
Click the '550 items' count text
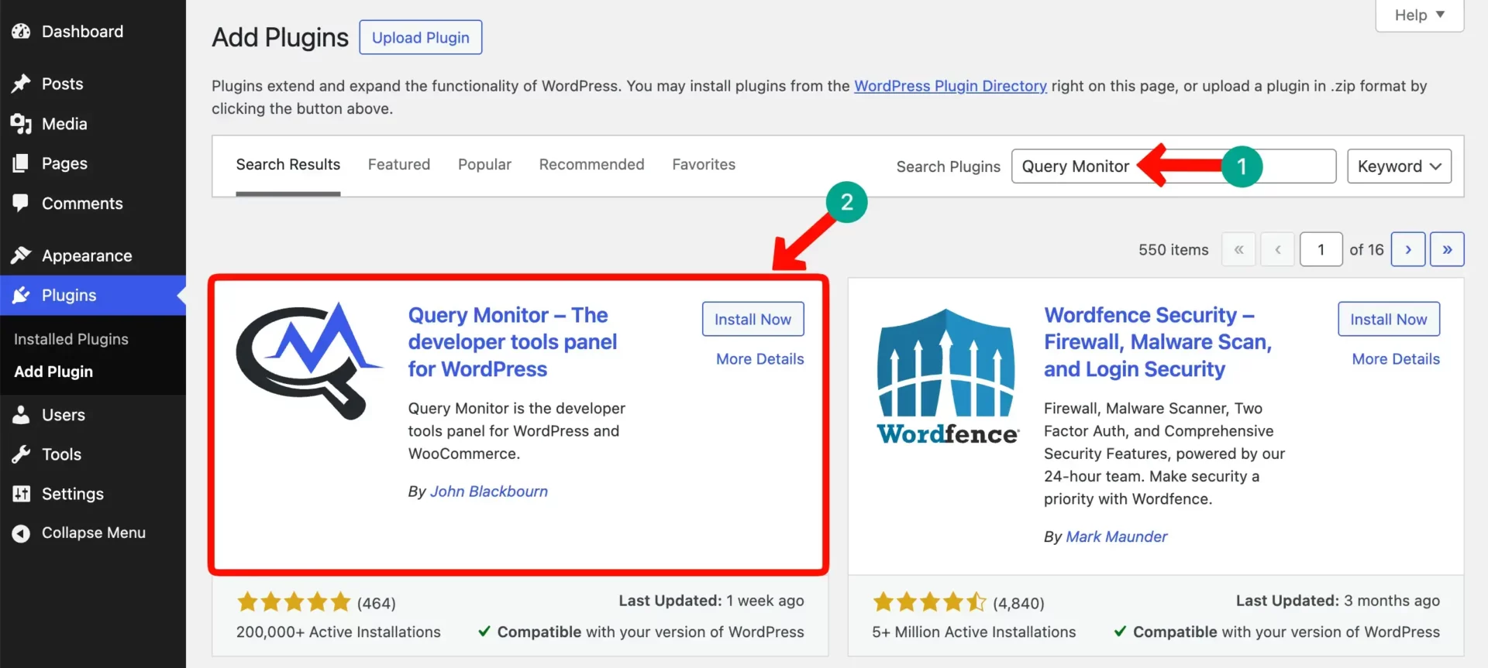pos(1173,249)
